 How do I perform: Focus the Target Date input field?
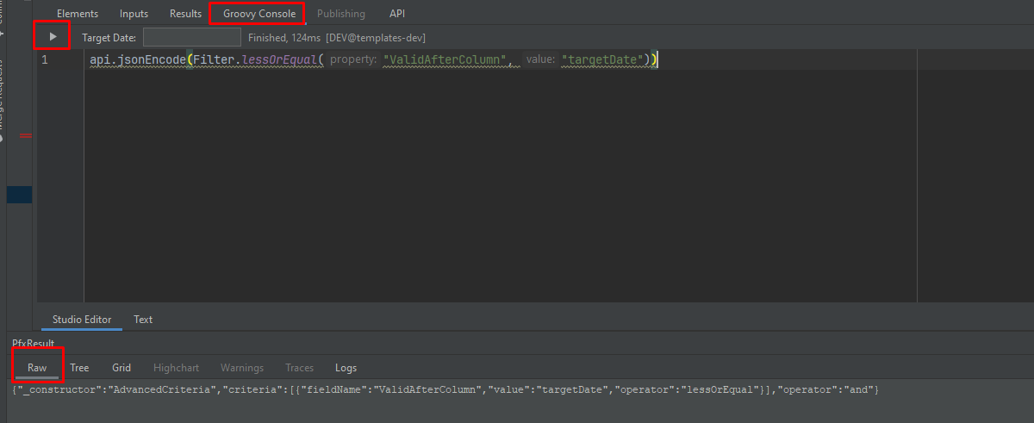click(191, 38)
